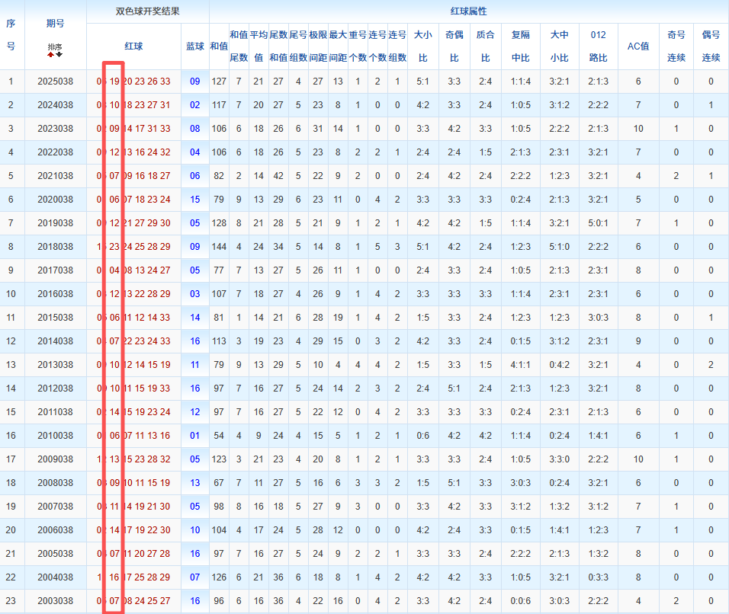
Task: Click blue ball 01 in row 2010038
Action: (x=195, y=436)
